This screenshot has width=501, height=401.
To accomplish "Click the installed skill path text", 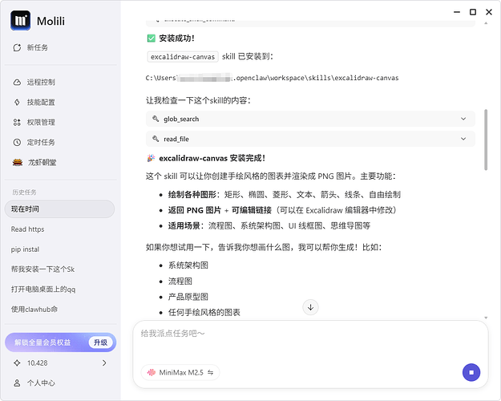I will 273,78.
